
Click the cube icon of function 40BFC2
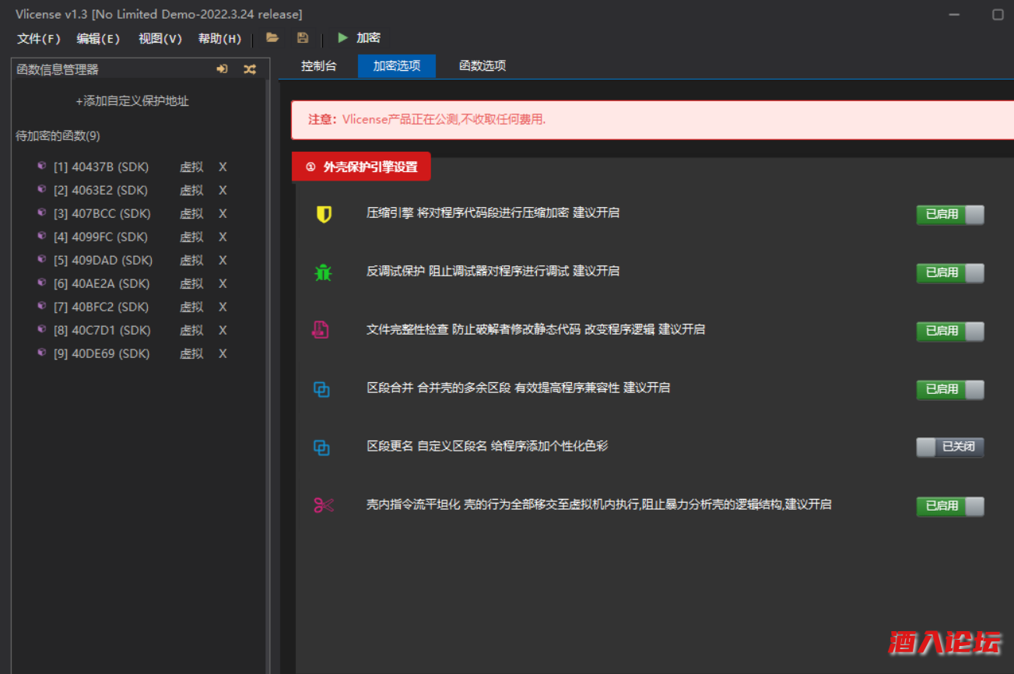(x=42, y=305)
